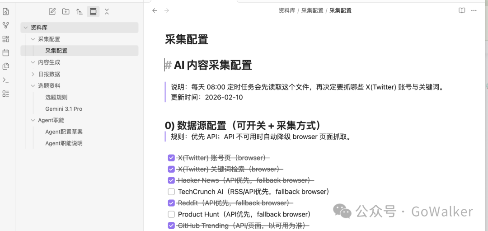
Task: Collapse 资料库 root folder chevron
Action: (x=25, y=28)
